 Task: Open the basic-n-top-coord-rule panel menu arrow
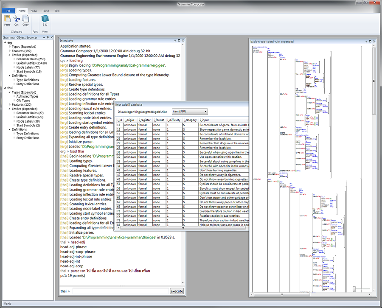tap(365, 42)
